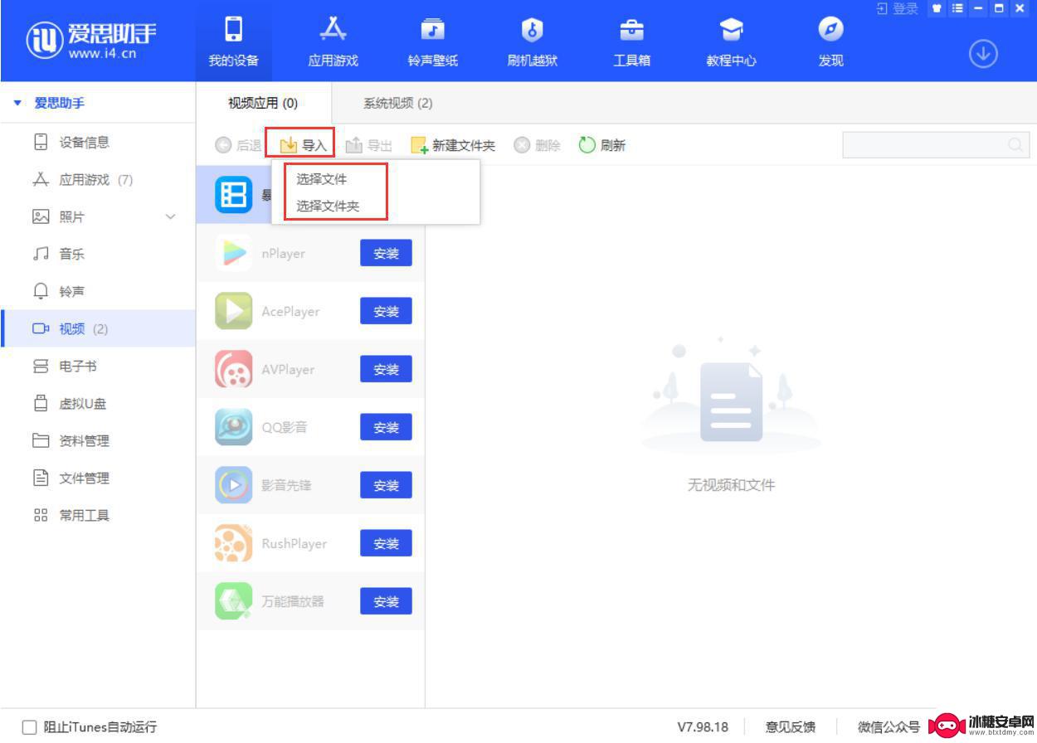Click the 爱思助手 i4.cn logo
Viewport: 1037px width, 743px height.
(x=91, y=41)
